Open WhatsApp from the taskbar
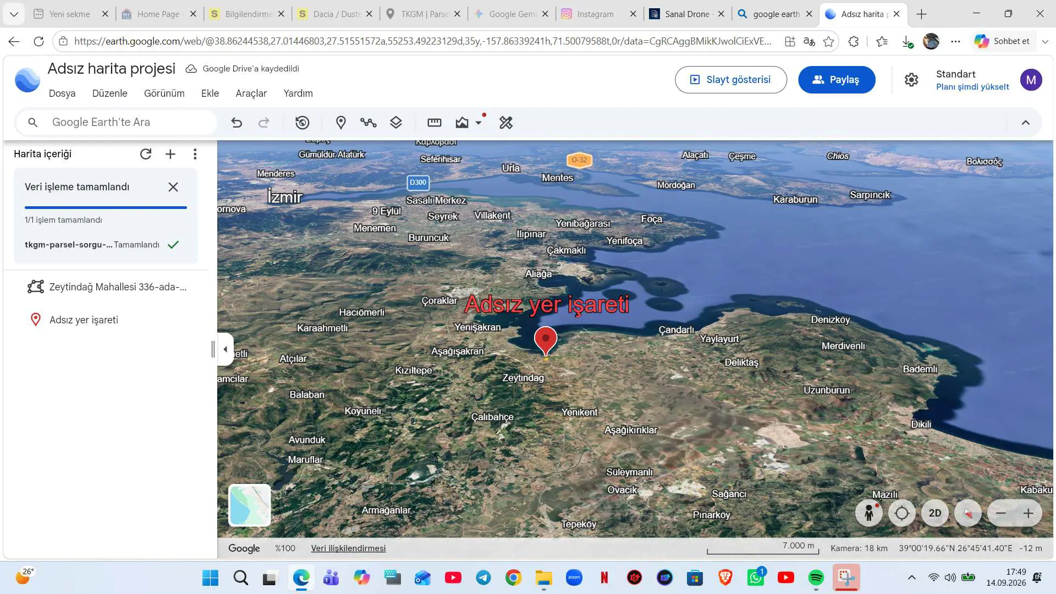Screen dimensions: 1056x594 coord(756,577)
